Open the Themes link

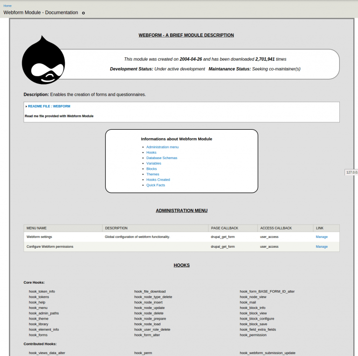153,175
